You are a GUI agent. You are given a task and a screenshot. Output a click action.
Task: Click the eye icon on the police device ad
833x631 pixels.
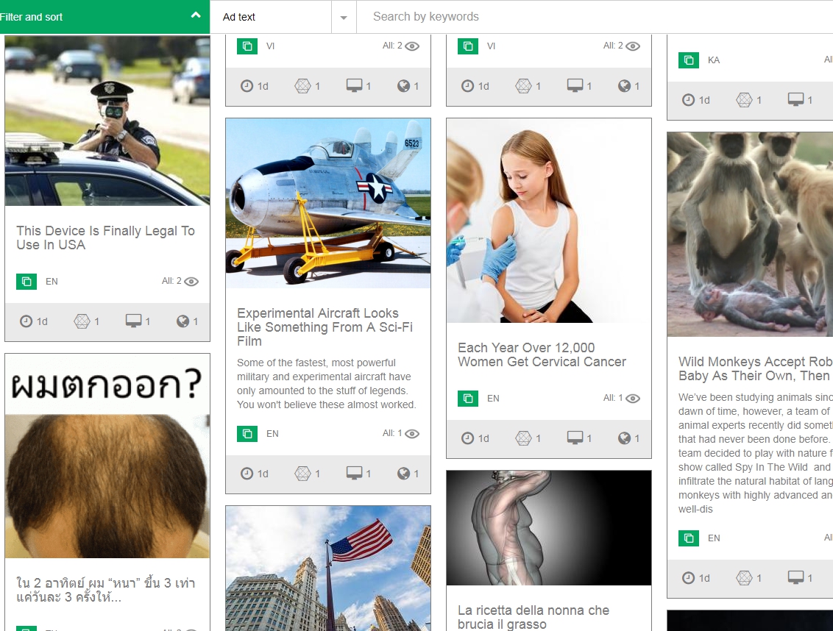tap(191, 282)
